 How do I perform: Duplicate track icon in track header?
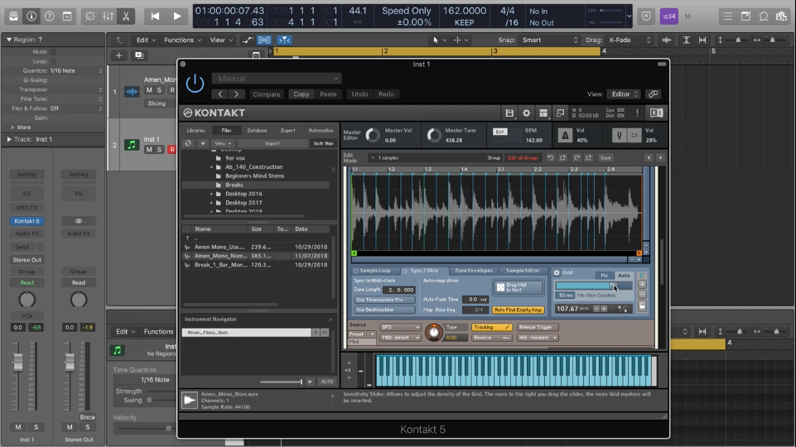(x=139, y=55)
